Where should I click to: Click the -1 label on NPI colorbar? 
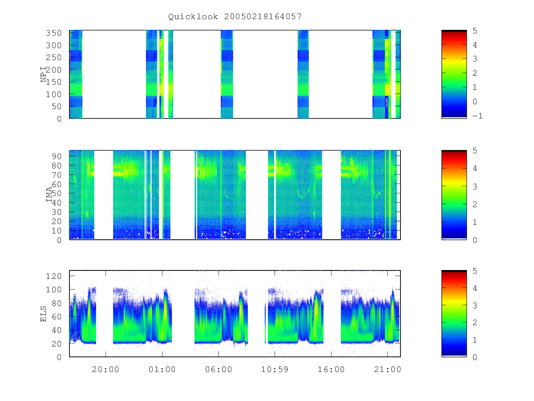(x=478, y=116)
